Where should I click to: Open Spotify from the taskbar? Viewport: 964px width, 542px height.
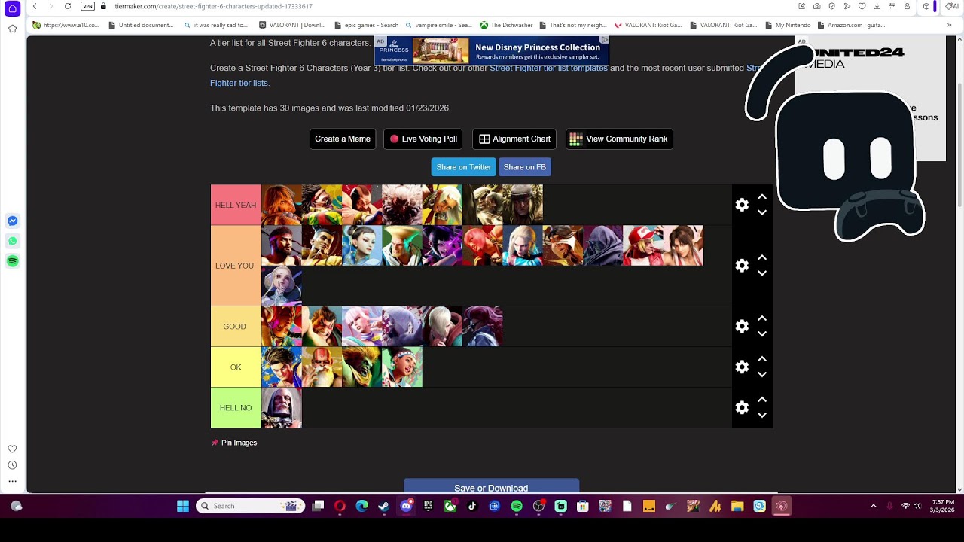517,506
